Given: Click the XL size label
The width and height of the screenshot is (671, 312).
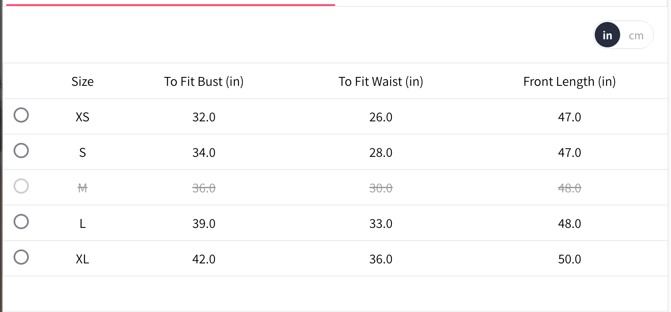Looking at the screenshot, I should tap(82, 259).
